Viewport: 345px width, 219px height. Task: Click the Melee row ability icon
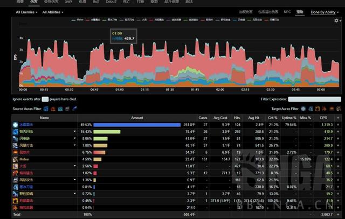(15, 159)
